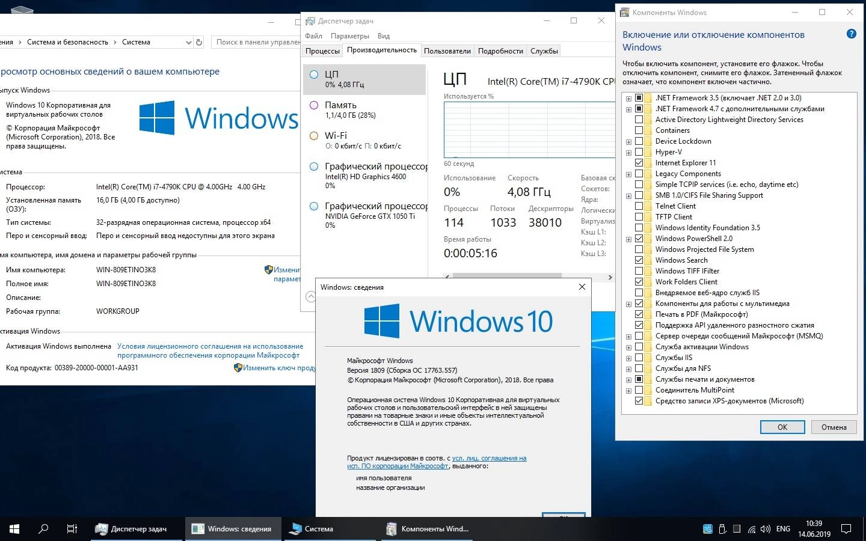Uncheck the Windows Search checkbox

click(639, 260)
